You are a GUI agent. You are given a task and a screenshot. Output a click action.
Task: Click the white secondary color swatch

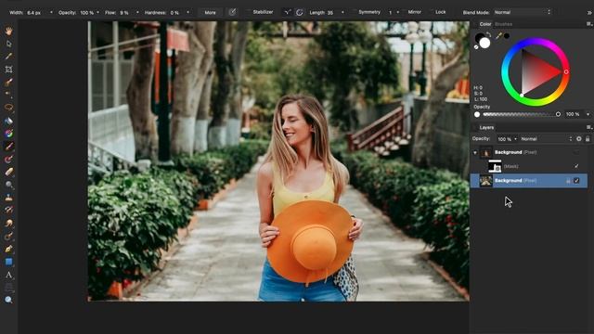point(485,44)
